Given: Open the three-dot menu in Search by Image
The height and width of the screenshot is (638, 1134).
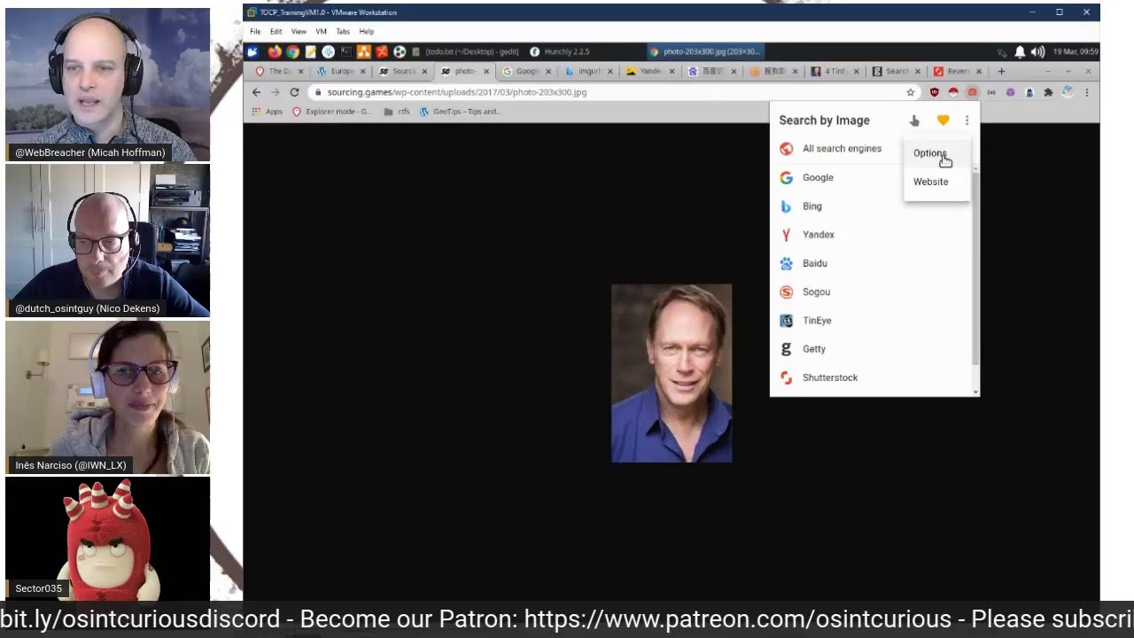Looking at the screenshot, I should [967, 121].
